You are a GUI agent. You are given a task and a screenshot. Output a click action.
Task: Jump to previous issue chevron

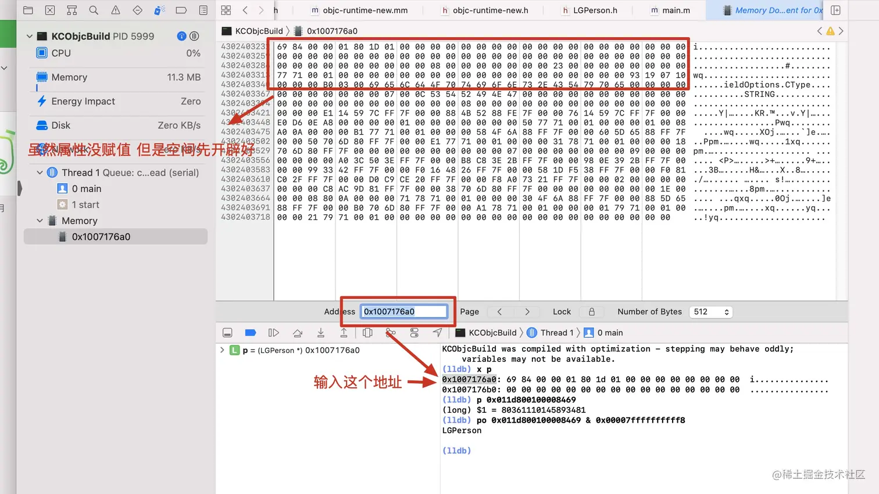(x=820, y=31)
